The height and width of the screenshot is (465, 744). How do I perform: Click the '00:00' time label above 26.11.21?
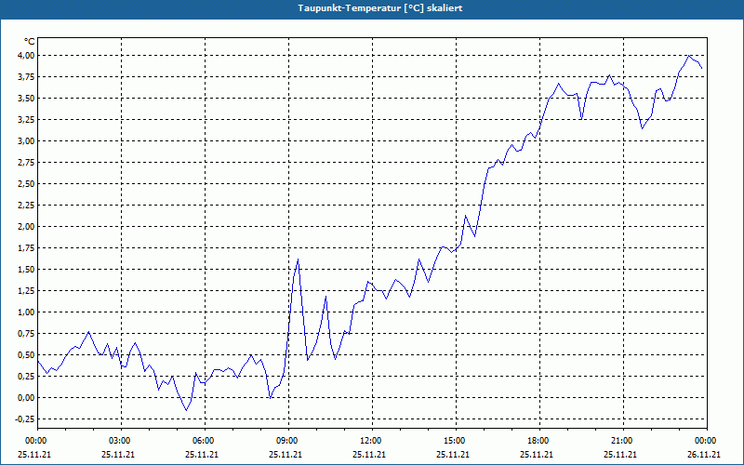pyautogui.click(x=706, y=441)
